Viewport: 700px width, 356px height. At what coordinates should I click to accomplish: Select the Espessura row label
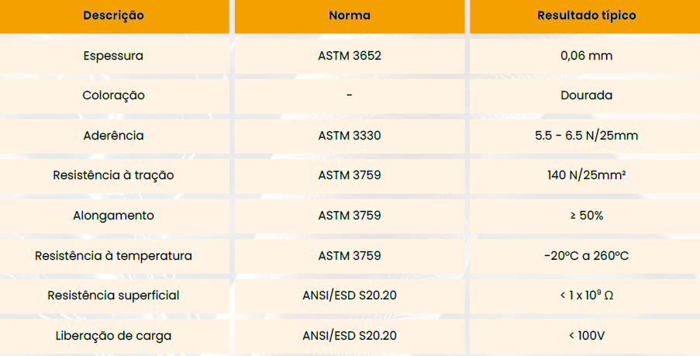click(113, 56)
